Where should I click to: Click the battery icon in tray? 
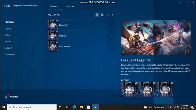(171, 107)
